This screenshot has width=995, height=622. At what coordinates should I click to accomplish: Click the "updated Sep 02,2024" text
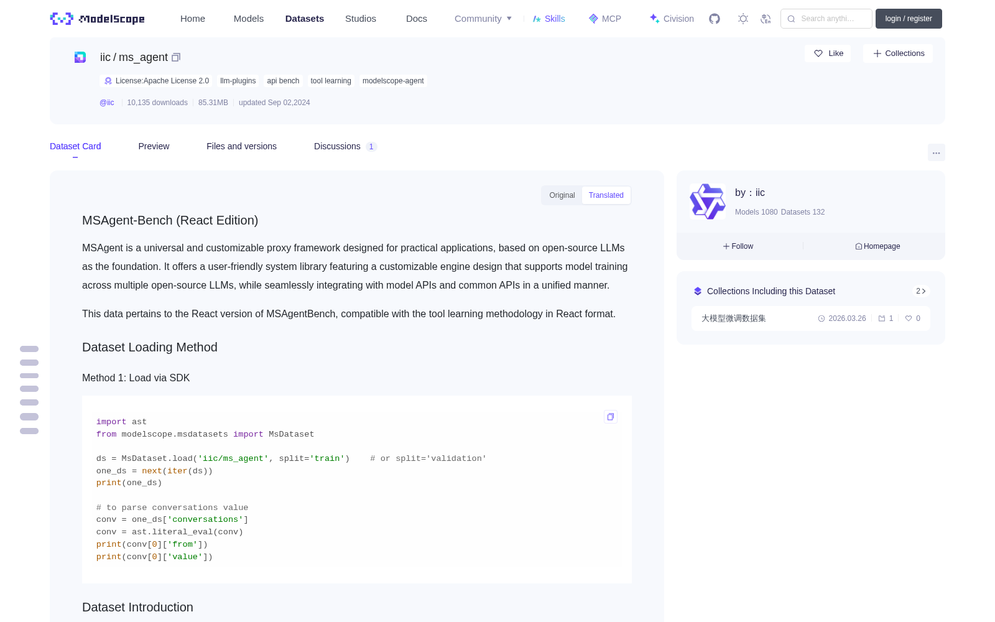pyautogui.click(x=274, y=103)
